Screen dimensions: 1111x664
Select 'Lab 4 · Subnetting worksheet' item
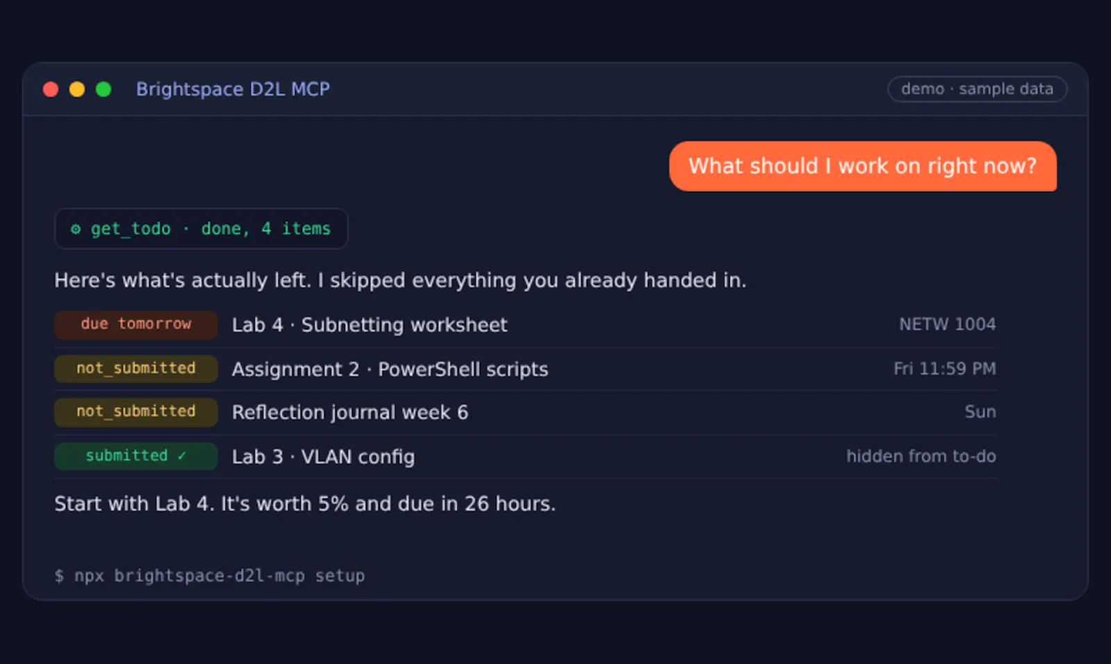coord(369,325)
